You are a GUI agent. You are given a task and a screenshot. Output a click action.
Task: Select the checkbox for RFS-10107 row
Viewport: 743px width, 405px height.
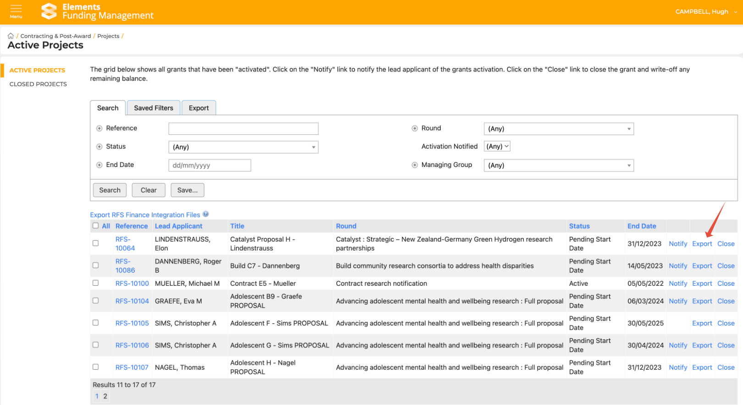[x=95, y=367]
